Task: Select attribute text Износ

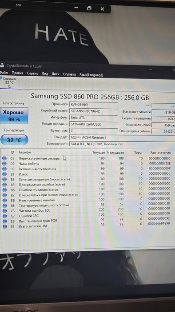Action: pyautogui.click(x=24, y=174)
